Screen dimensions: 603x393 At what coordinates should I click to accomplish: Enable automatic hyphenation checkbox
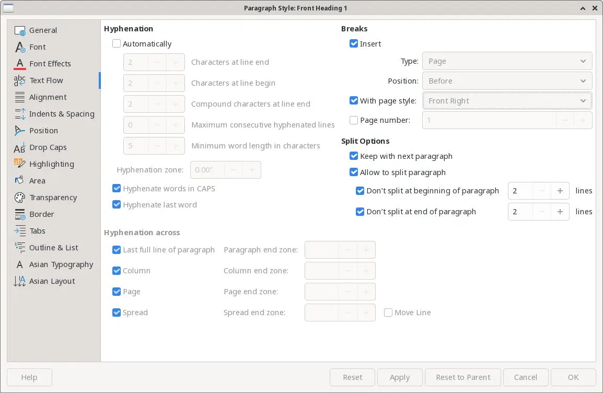click(117, 43)
